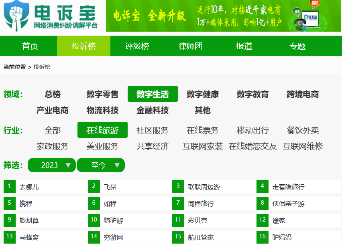
Task: Click the rank 2 badge for 飞猪
Action: [94, 186]
